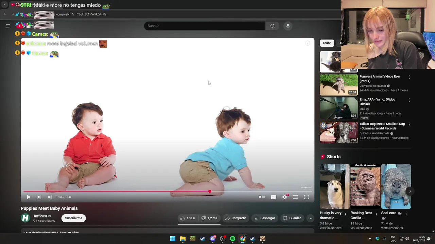The image size is (435, 244).
Task: Show hidden system tray icons
Action: (x=370, y=239)
